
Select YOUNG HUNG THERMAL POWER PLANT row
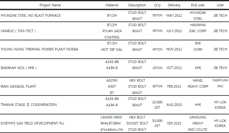click(x=114, y=49)
